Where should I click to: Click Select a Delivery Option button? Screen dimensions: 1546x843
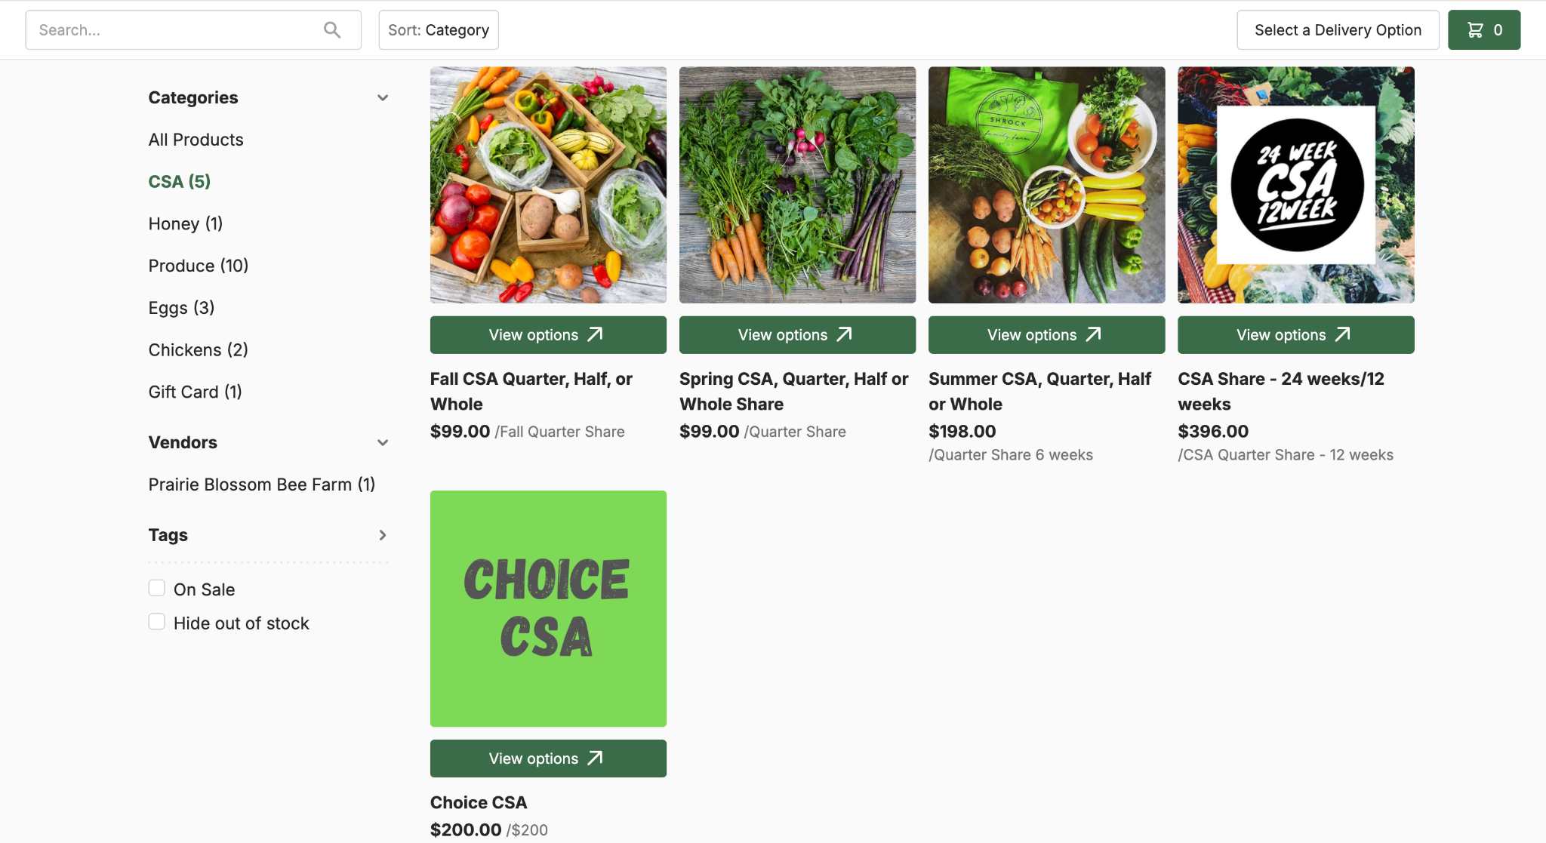tap(1338, 30)
